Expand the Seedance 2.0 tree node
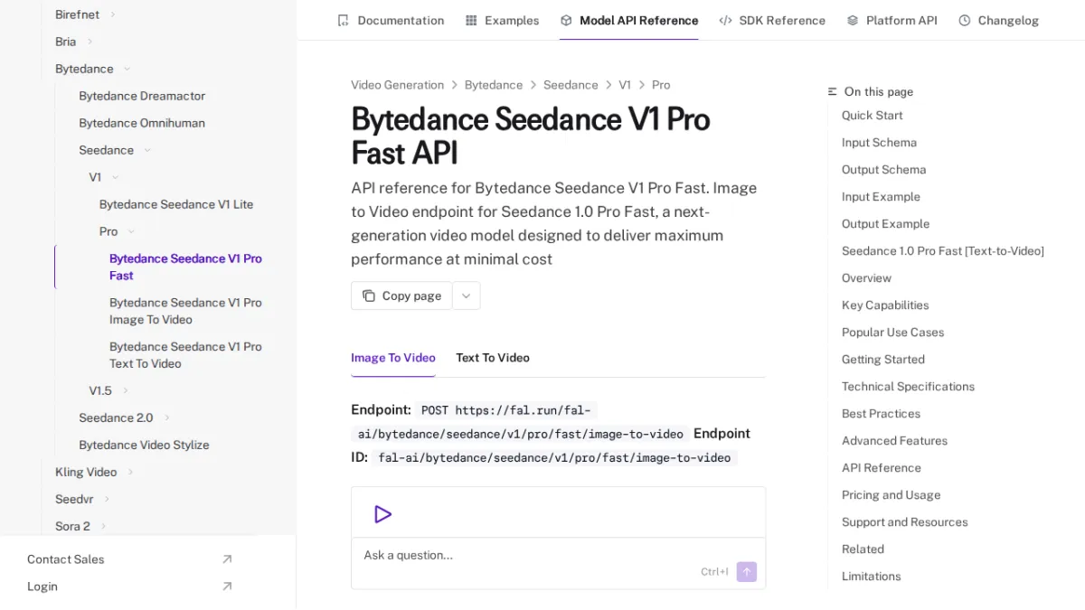The image size is (1085, 610). (x=167, y=418)
